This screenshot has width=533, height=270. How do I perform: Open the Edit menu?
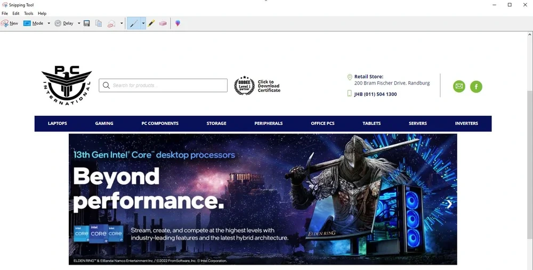coord(15,13)
